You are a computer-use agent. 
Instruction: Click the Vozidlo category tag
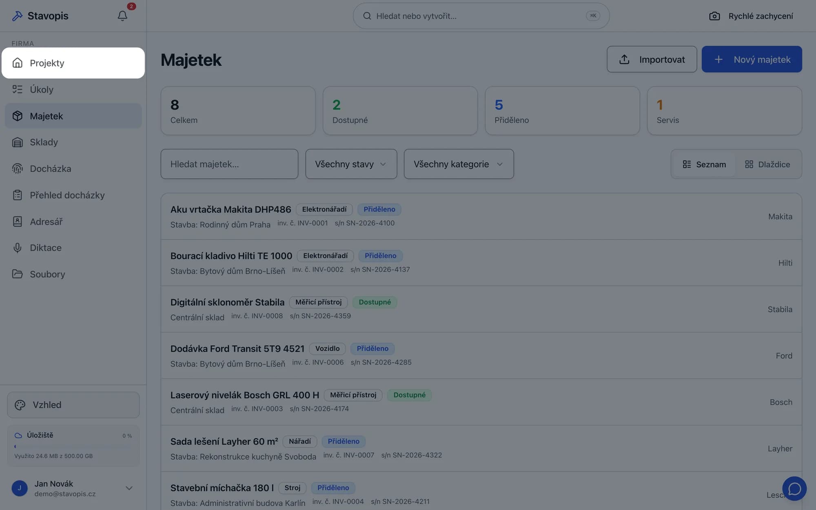click(327, 348)
